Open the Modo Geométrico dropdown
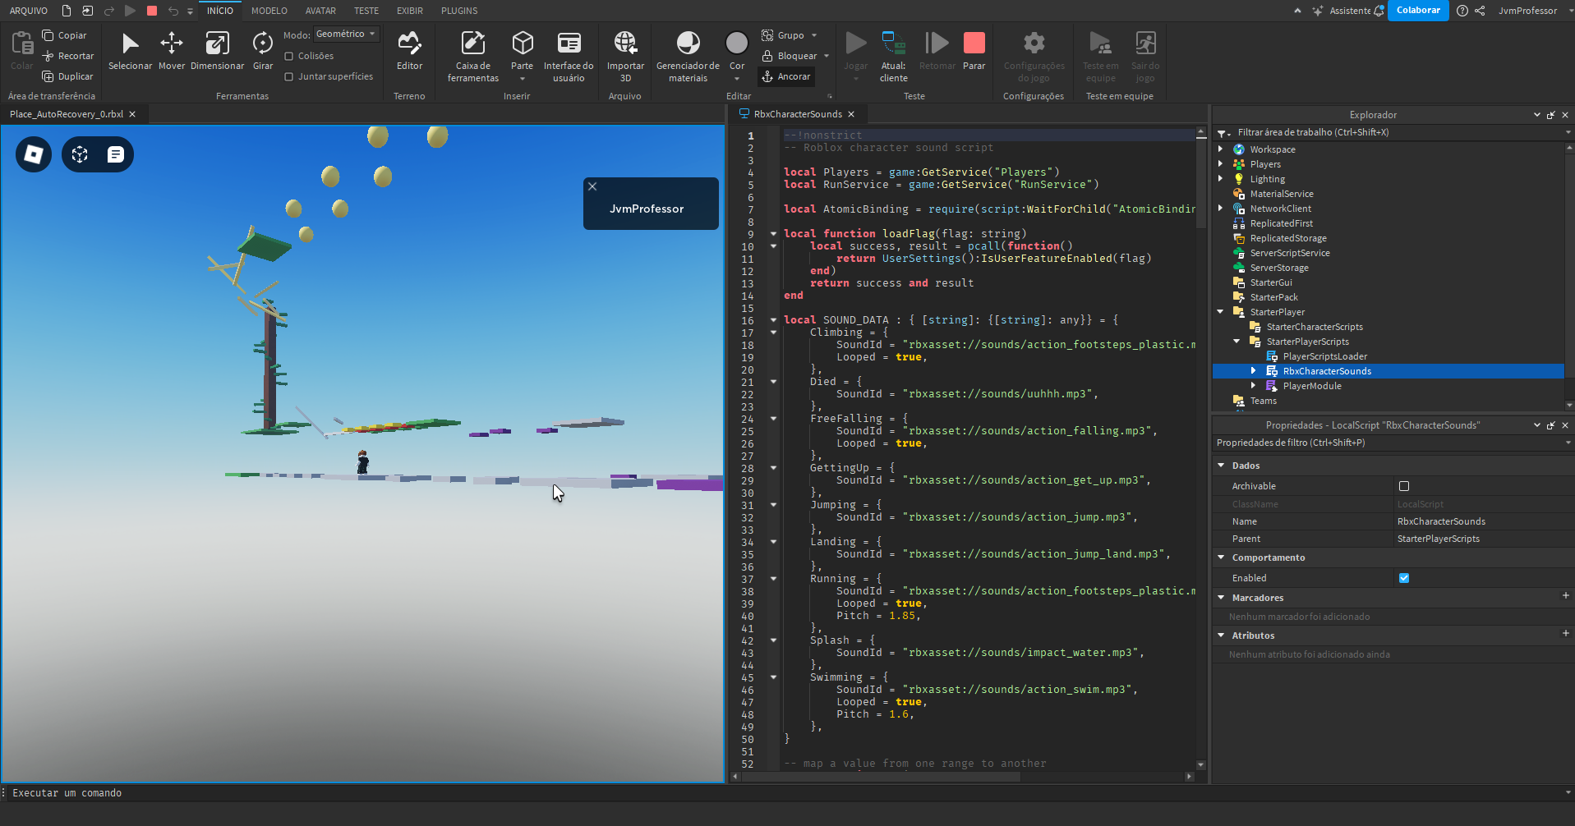1575x826 pixels. point(346,34)
